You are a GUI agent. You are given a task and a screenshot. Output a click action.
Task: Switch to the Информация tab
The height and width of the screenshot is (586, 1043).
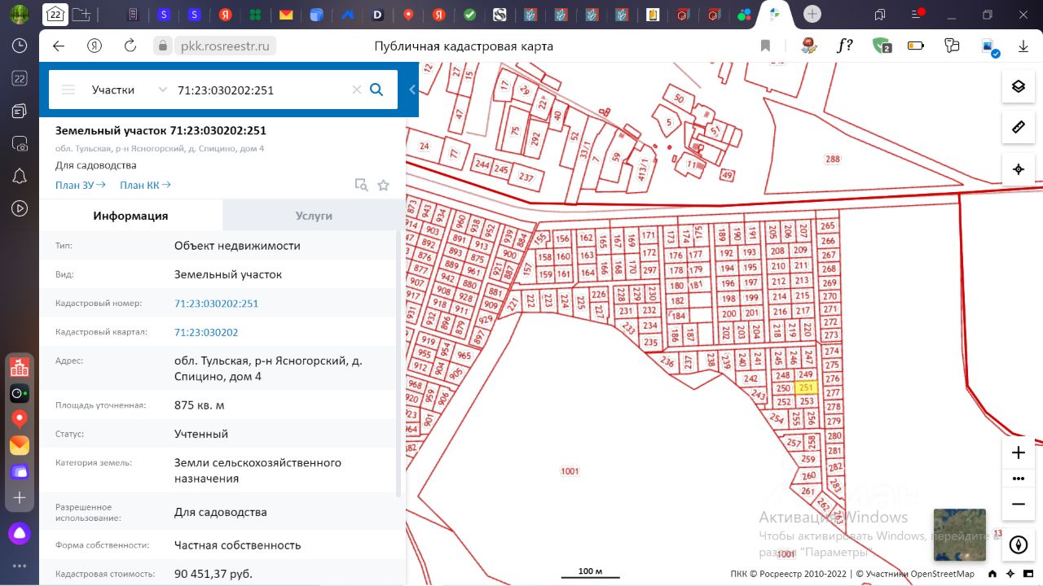(130, 216)
